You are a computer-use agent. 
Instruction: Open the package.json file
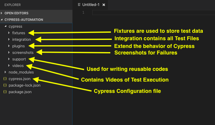(20, 92)
